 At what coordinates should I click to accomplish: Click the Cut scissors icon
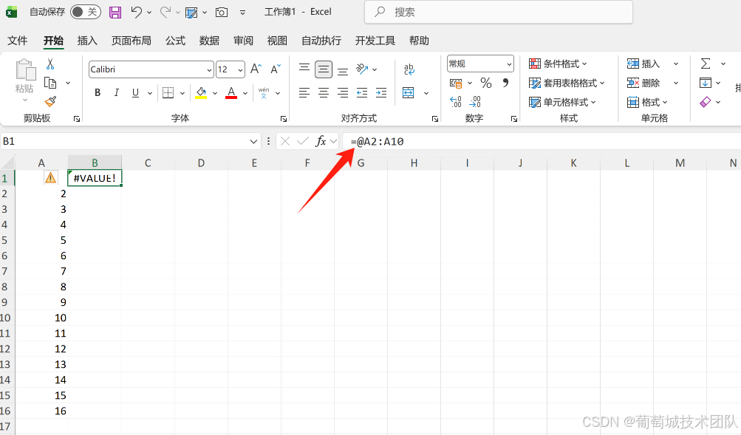point(50,64)
